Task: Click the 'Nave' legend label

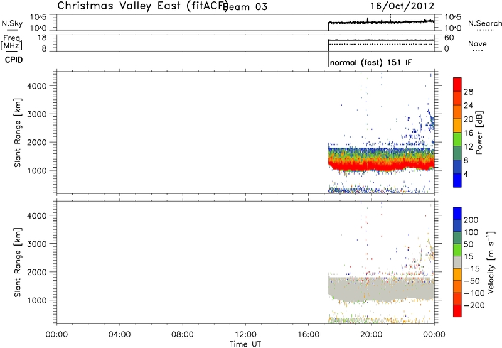Action: [478, 43]
